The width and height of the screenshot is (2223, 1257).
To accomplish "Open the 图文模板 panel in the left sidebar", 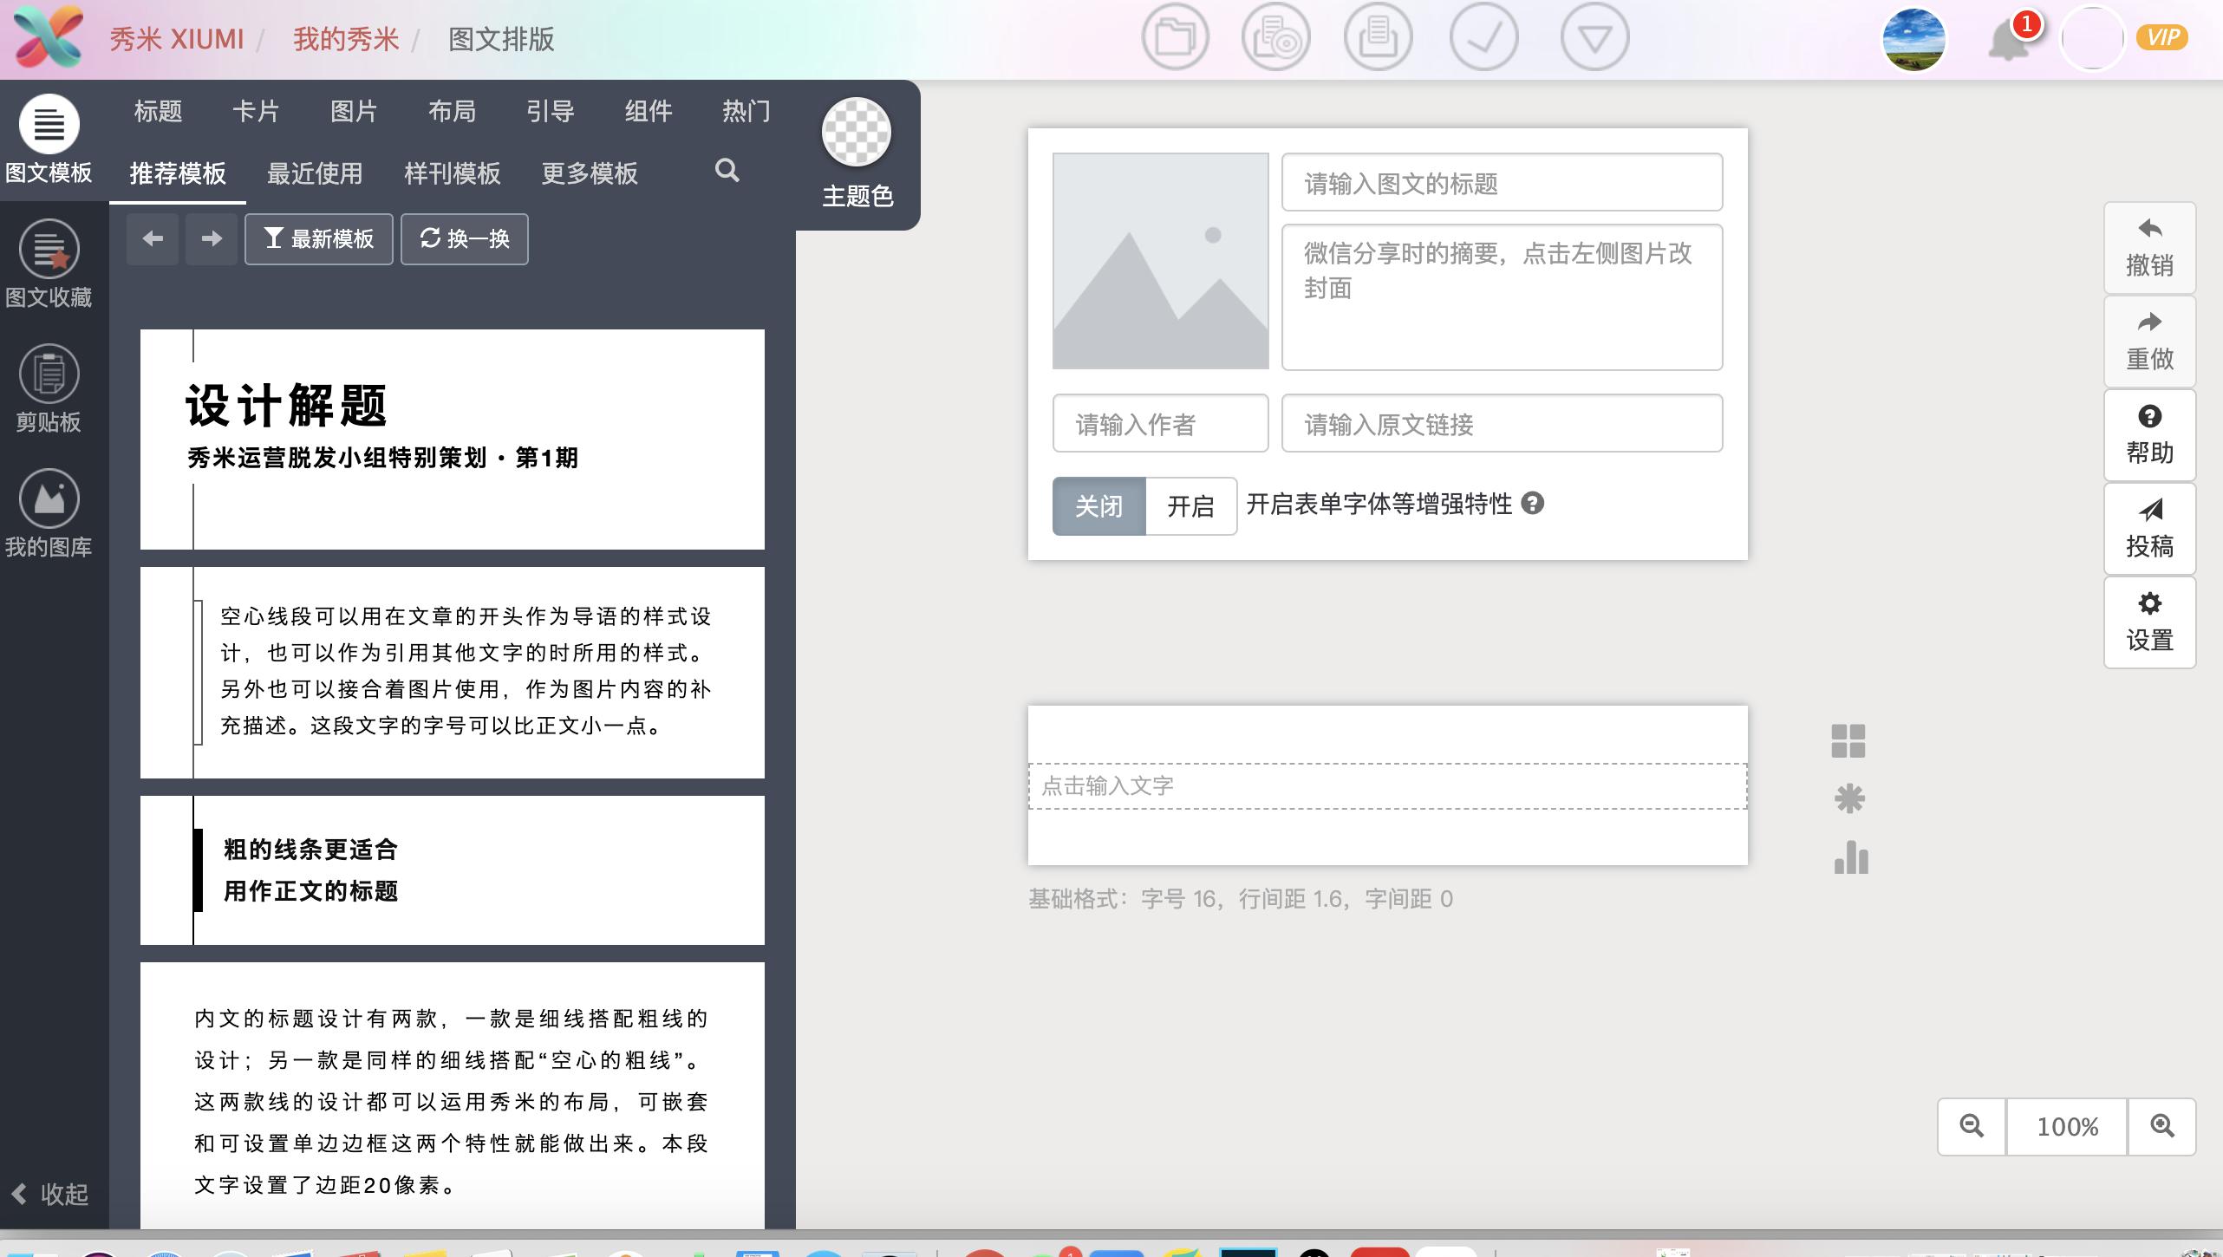I will pyautogui.click(x=49, y=139).
